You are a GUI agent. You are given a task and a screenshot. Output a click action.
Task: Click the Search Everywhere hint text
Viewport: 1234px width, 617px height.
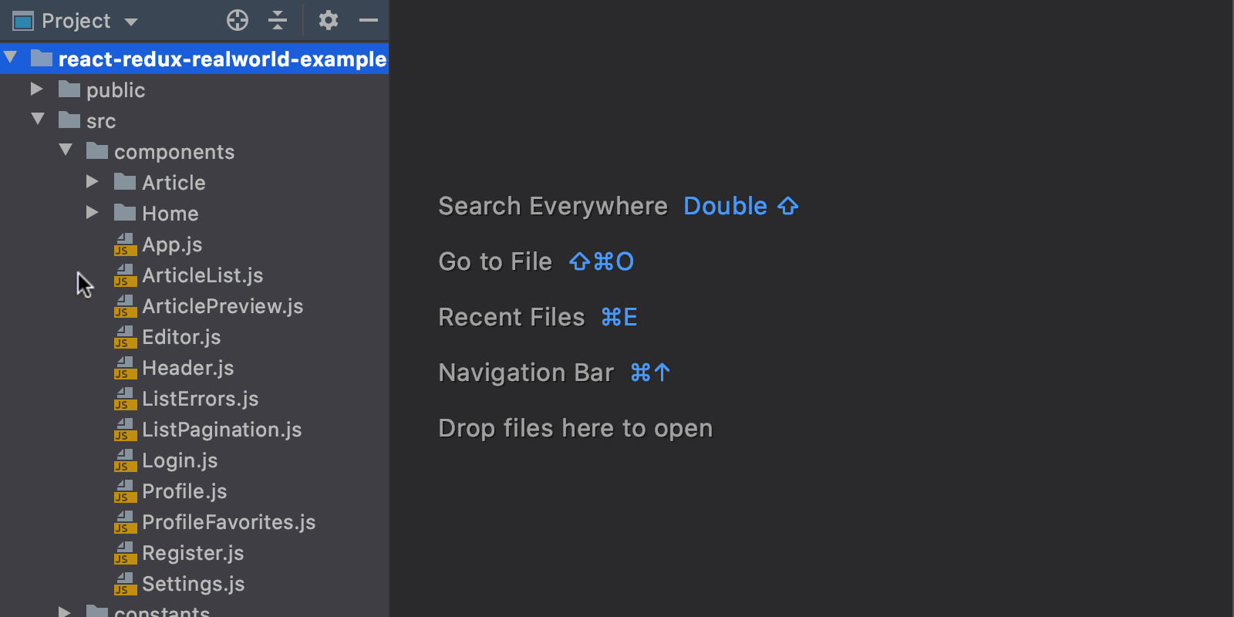tap(553, 207)
